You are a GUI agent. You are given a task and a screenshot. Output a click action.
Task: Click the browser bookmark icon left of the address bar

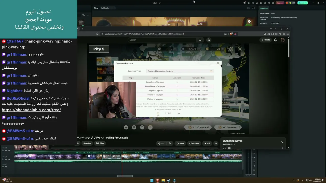(x=97, y=34)
